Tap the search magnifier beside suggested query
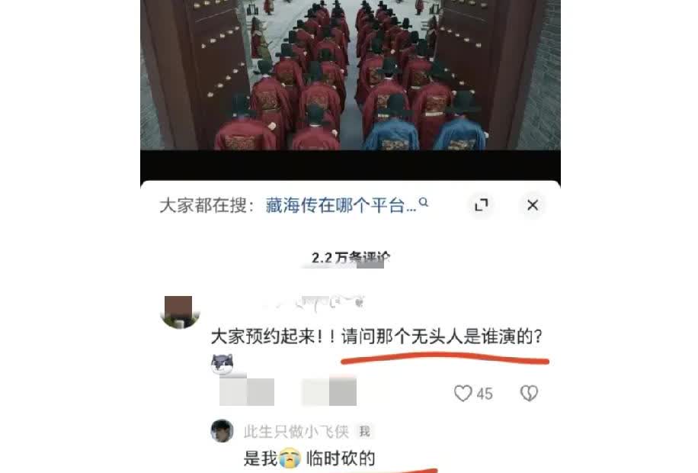This screenshot has width=698, height=473. [x=424, y=203]
